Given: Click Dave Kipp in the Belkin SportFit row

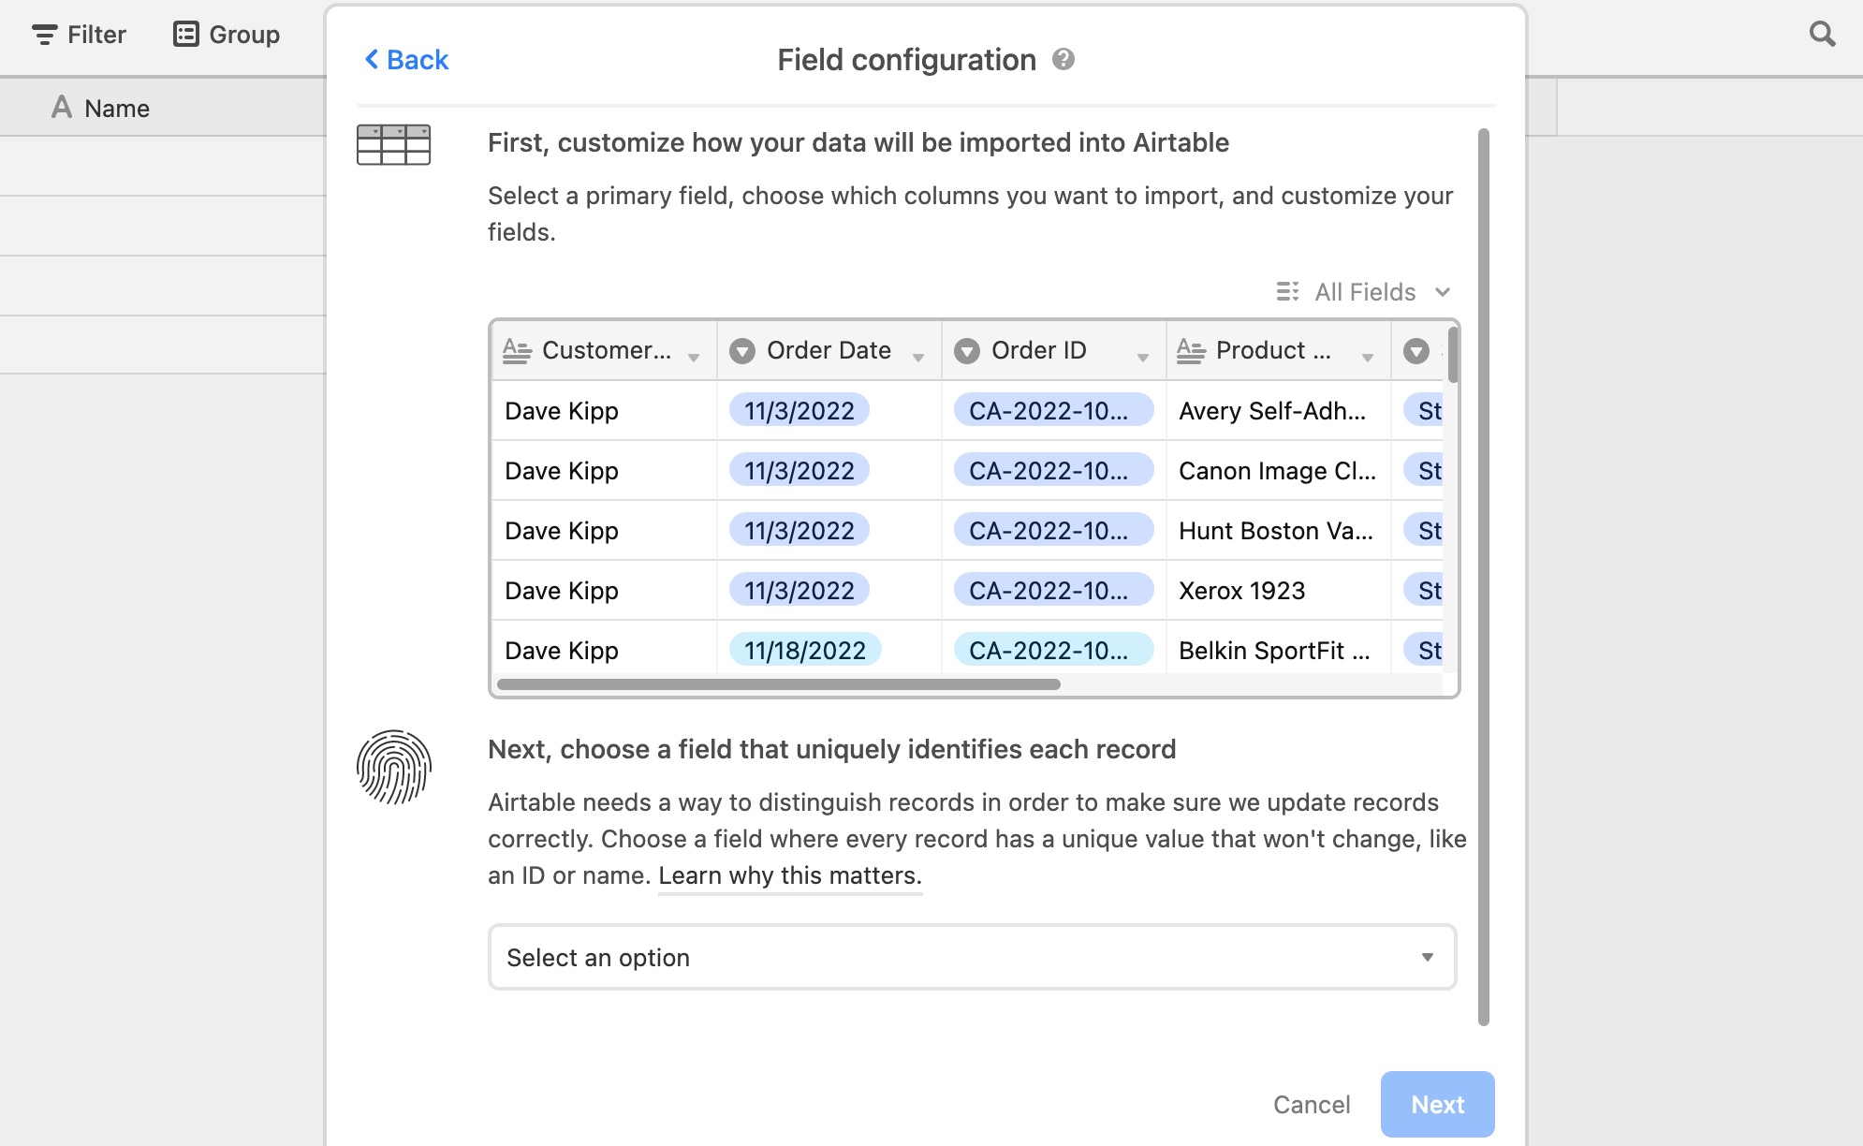Looking at the screenshot, I should point(562,651).
